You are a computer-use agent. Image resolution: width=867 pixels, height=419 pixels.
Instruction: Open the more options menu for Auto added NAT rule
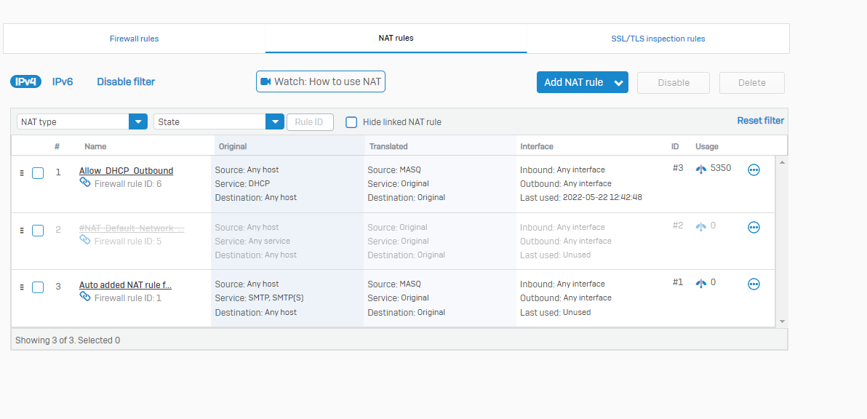(753, 284)
